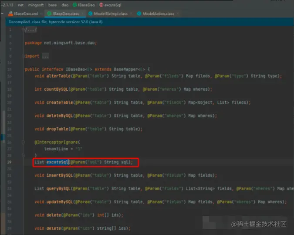Click the 'import' keyword
Image resolution: width=294 pixels, height=235 pixels.
pyautogui.click(x=32, y=56)
